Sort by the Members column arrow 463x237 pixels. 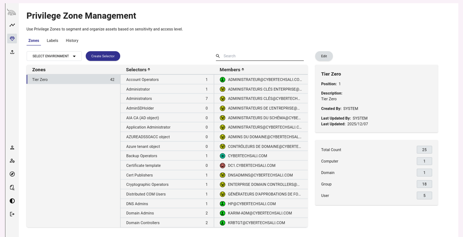coord(243,70)
